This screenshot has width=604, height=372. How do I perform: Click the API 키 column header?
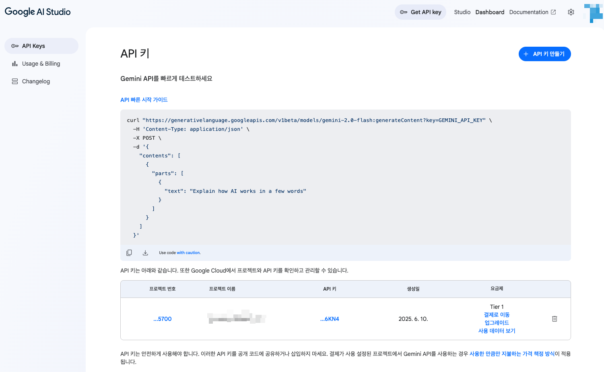click(330, 289)
